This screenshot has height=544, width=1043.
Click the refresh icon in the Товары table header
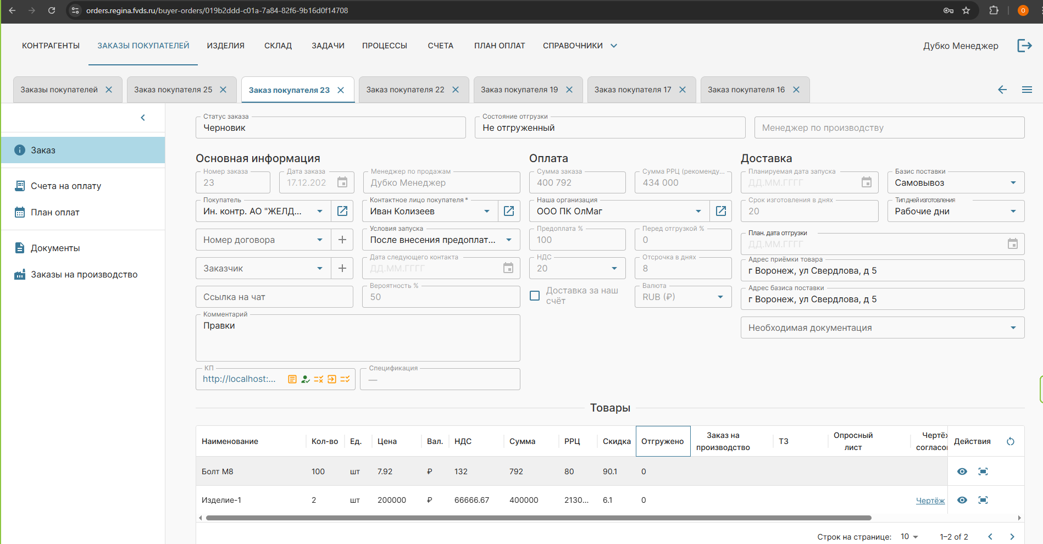[1010, 441]
